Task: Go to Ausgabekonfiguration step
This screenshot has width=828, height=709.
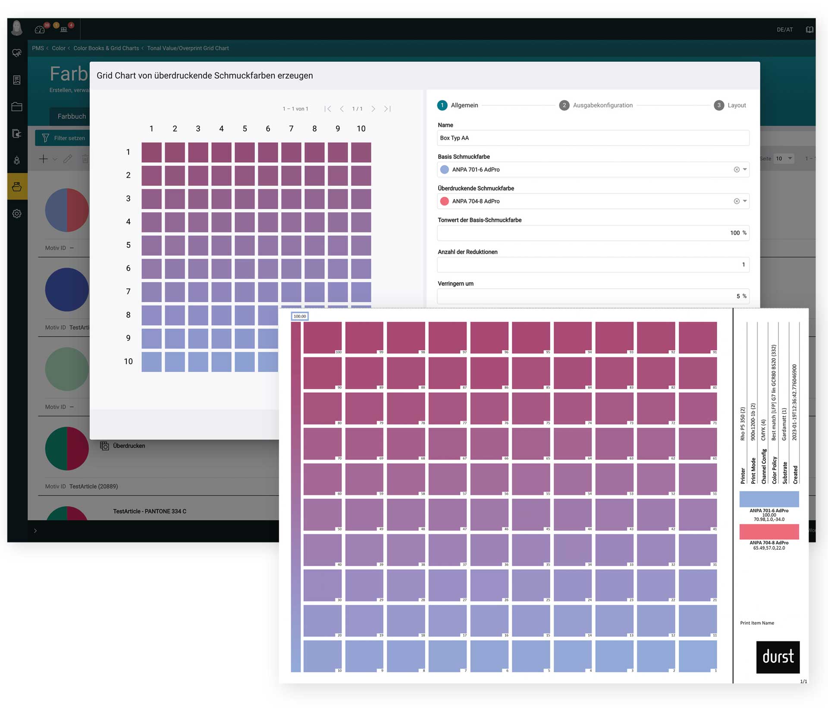Action: coord(596,105)
